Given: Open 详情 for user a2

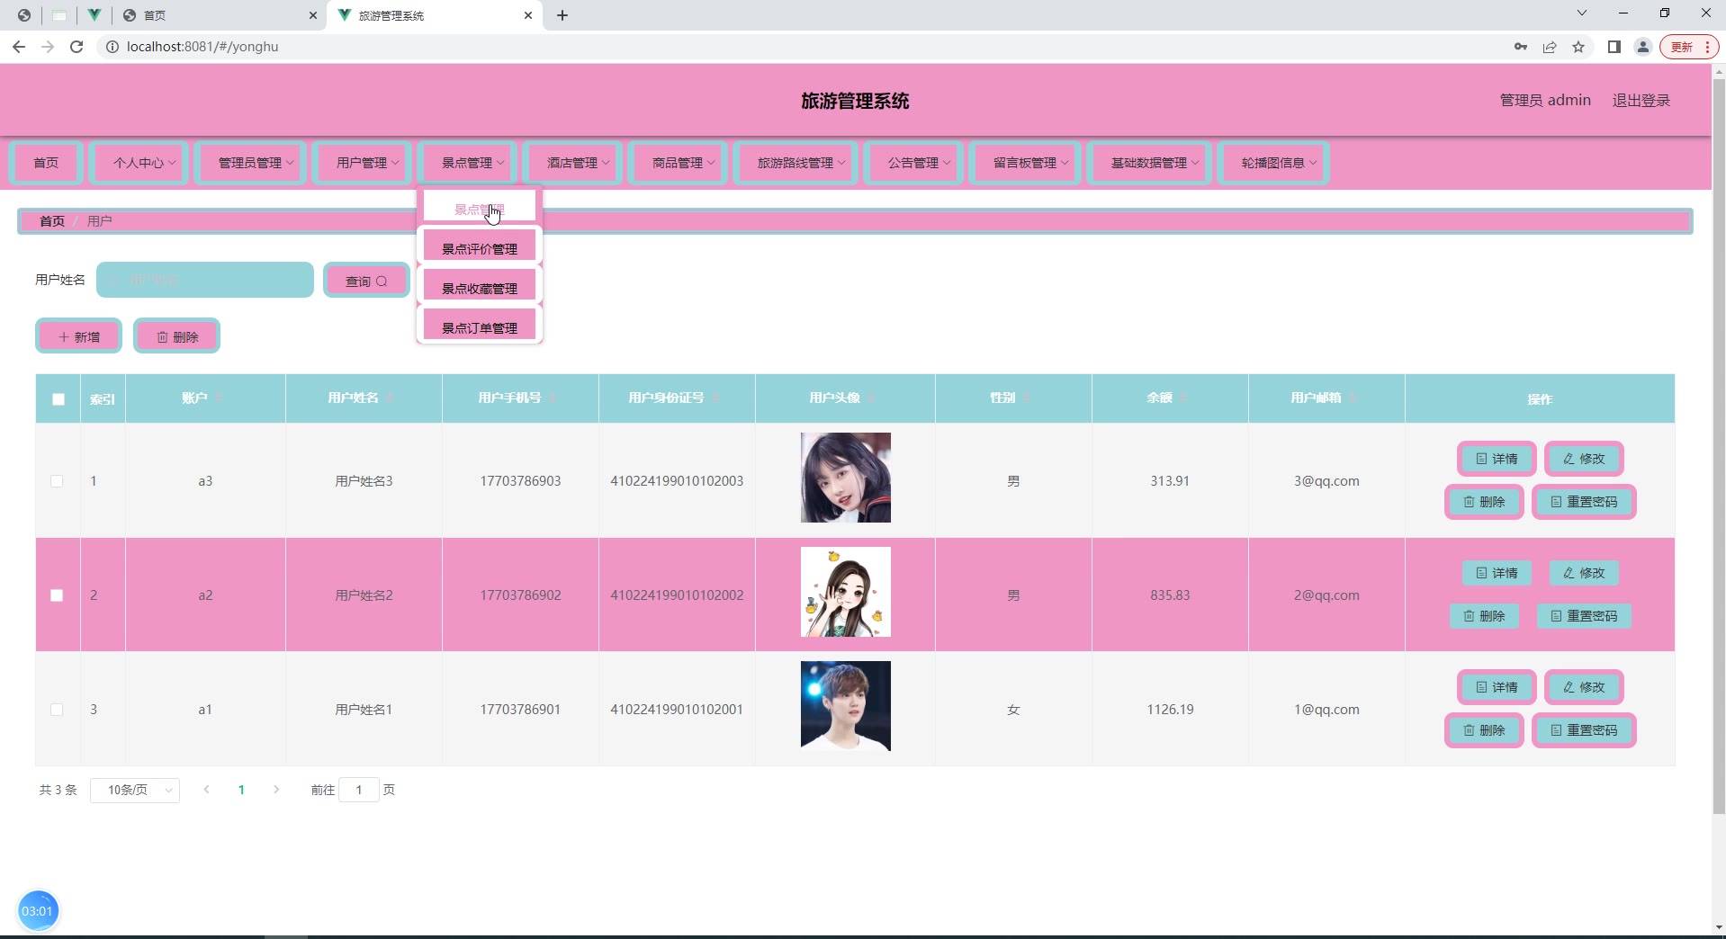Looking at the screenshot, I should click(1497, 573).
